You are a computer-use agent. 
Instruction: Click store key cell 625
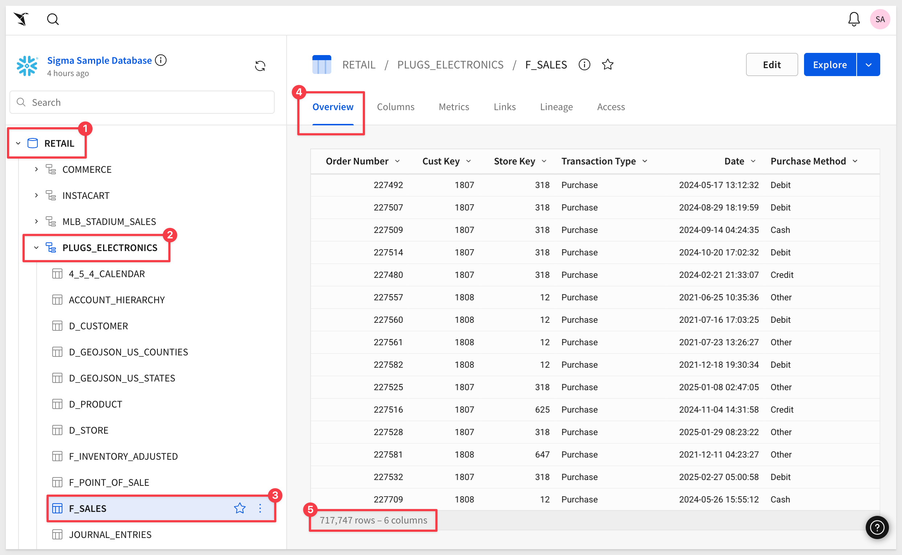point(542,409)
